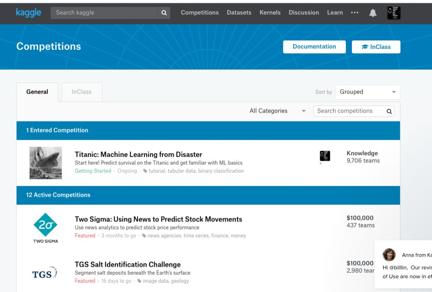
Task: Click '16 days to go' text
Action: click(x=116, y=281)
